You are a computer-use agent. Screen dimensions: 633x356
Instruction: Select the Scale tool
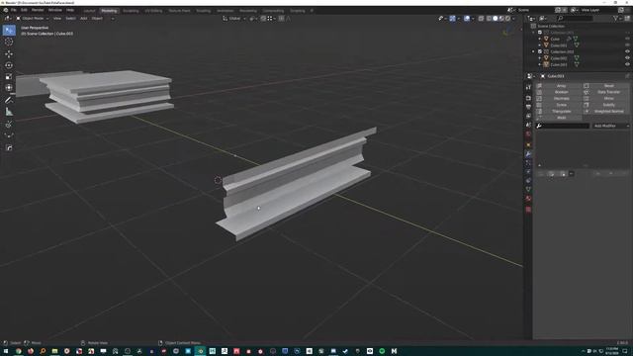[x=9, y=76]
